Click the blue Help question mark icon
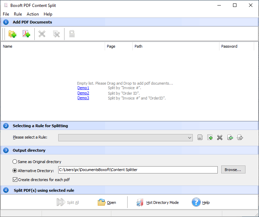This screenshot has width=259, height=217. coord(196,202)
